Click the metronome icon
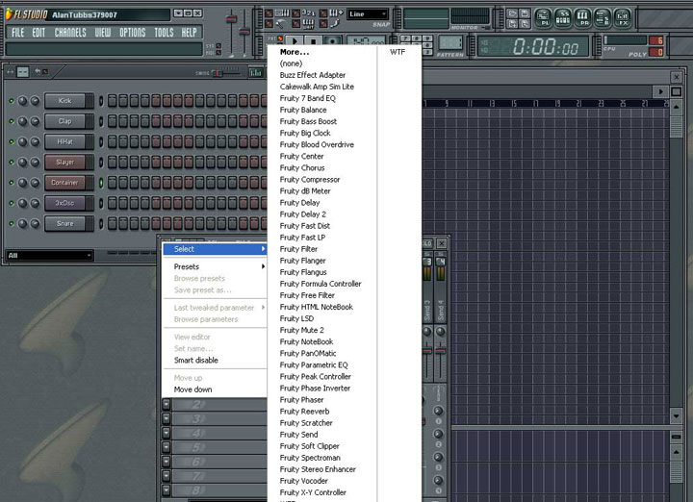This screenshot has width=693, height=502. [x=281, y=23]
